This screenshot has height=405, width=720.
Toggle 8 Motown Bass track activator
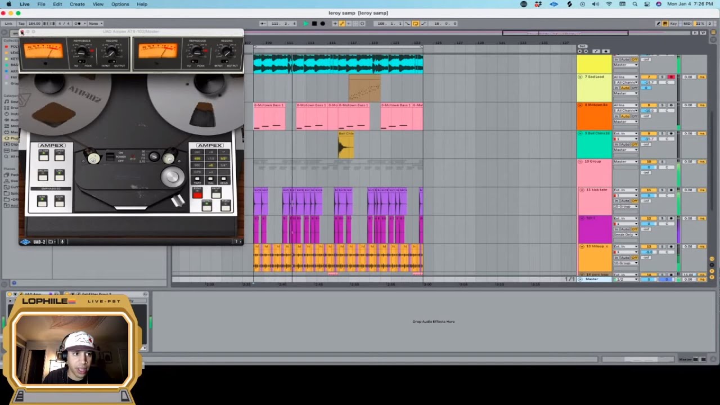(649, 105)
